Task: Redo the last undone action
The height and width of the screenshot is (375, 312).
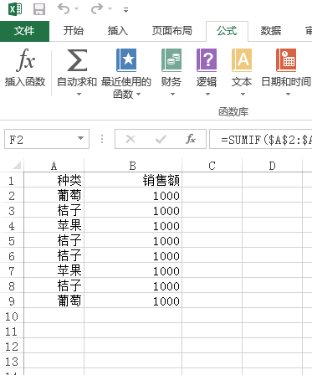Action: (x=97, y=9)
